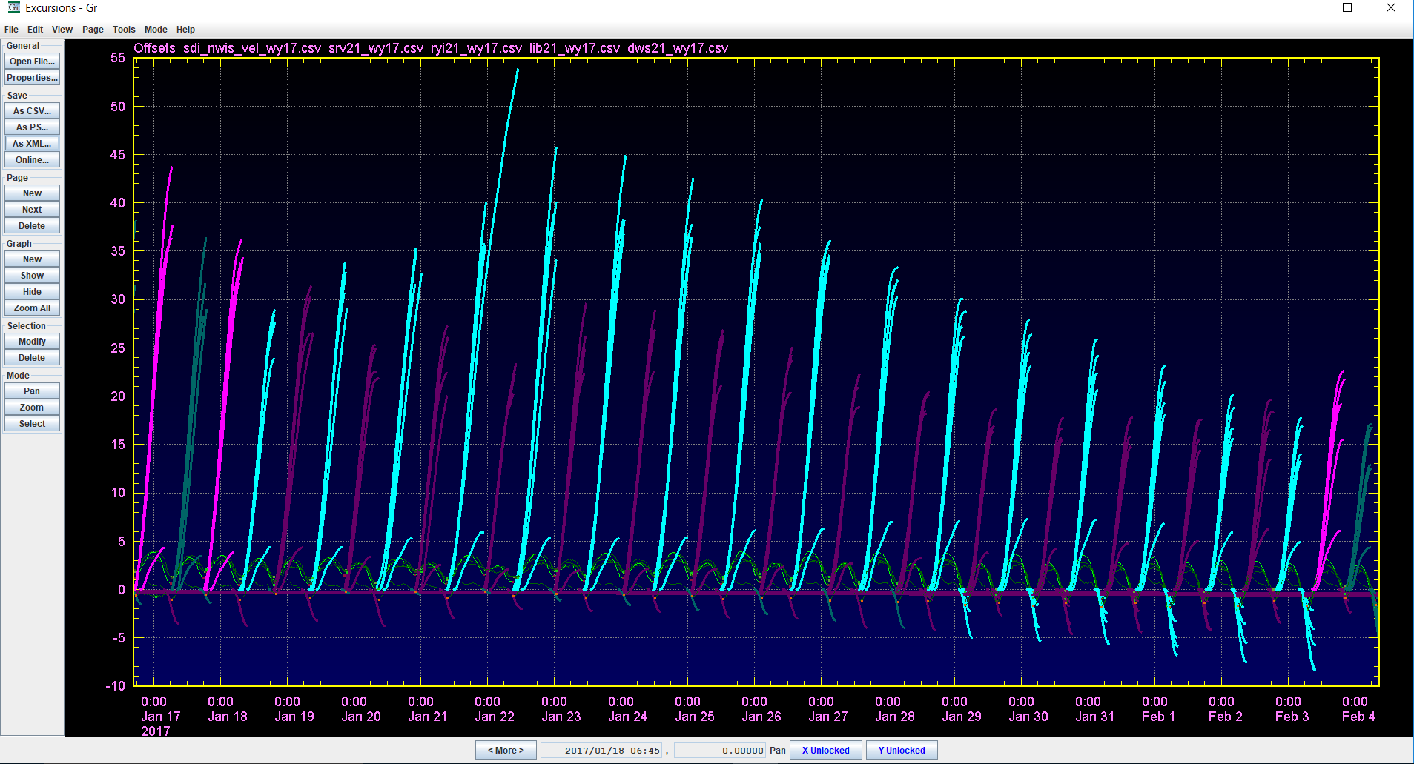The height and width of the screenshot is (764, 1414).
Task: Toggle the Y Unlocked button
Action: click(902, 750)
